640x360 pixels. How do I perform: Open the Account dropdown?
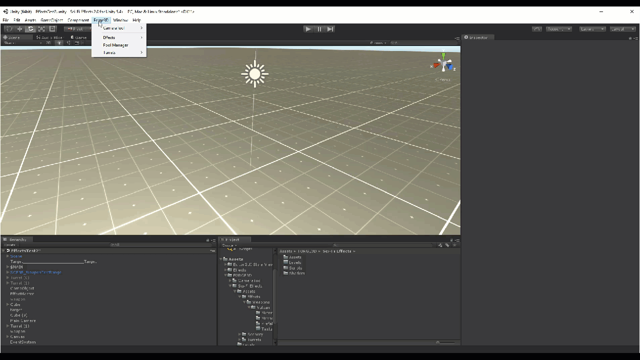(558, 29)
